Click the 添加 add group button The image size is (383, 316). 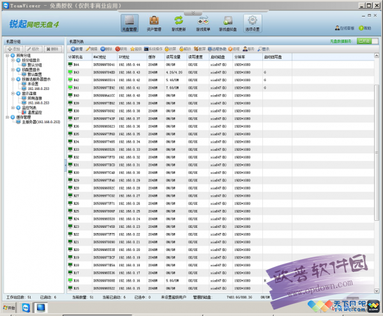(14, 49)
